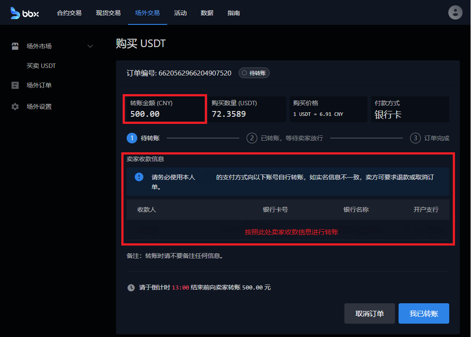Select the 场外交易 tab
The width and height of the screenshot is (471, 337).
click(147, 13)
